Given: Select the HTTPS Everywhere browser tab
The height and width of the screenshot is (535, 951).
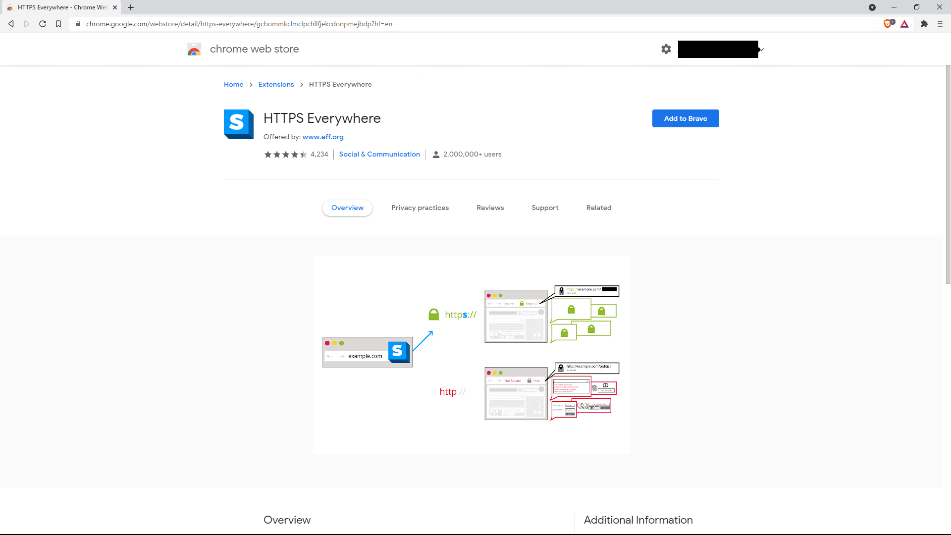Looking at the screenshot, I should [x=60, y=7].
